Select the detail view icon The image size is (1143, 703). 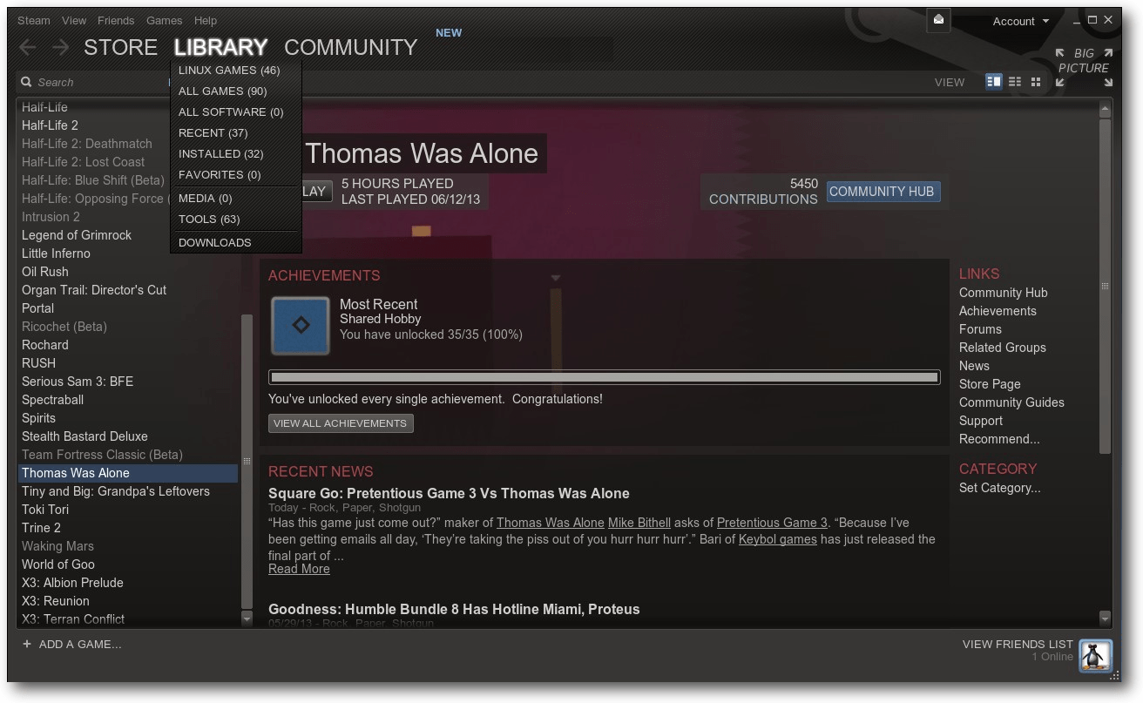(x=994, y=82)
